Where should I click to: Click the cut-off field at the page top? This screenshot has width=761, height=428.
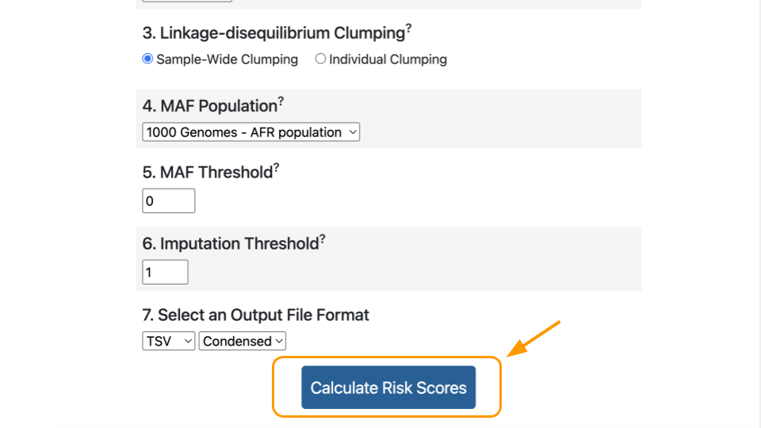[x=187, y=1]
